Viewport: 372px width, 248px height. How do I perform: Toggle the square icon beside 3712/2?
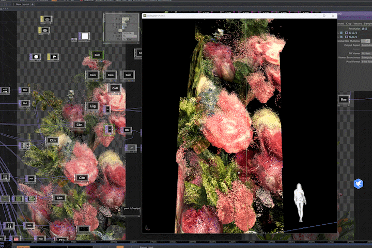point(346,33)
